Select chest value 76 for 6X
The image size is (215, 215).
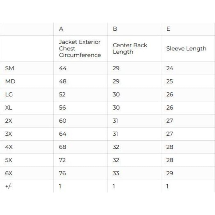pyautogui.click(x=62, y=173)
